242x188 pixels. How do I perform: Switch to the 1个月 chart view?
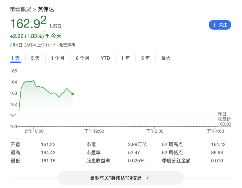tap(58, 58)
